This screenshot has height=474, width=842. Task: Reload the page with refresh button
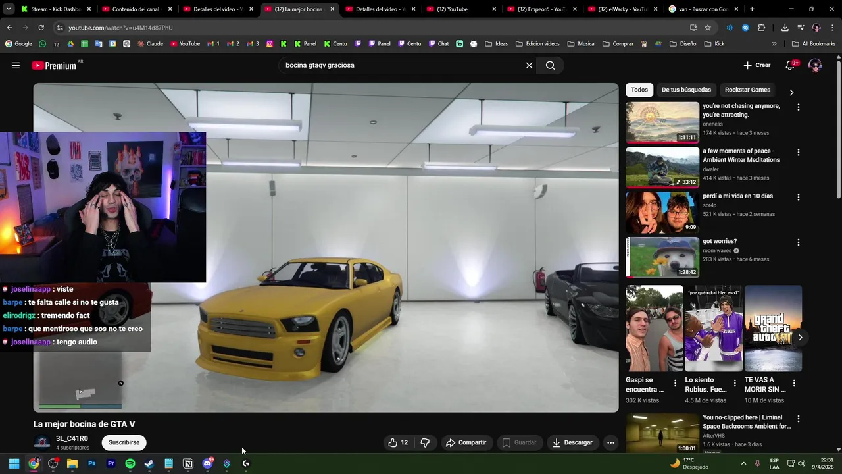pos(41,28)
